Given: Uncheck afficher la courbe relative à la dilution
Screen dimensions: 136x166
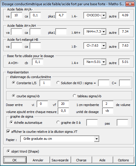Looking at the screenshot, I should tap(8, 131).
